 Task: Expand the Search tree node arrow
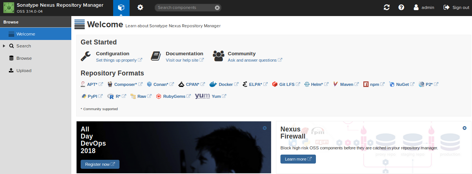click(4, 46)
